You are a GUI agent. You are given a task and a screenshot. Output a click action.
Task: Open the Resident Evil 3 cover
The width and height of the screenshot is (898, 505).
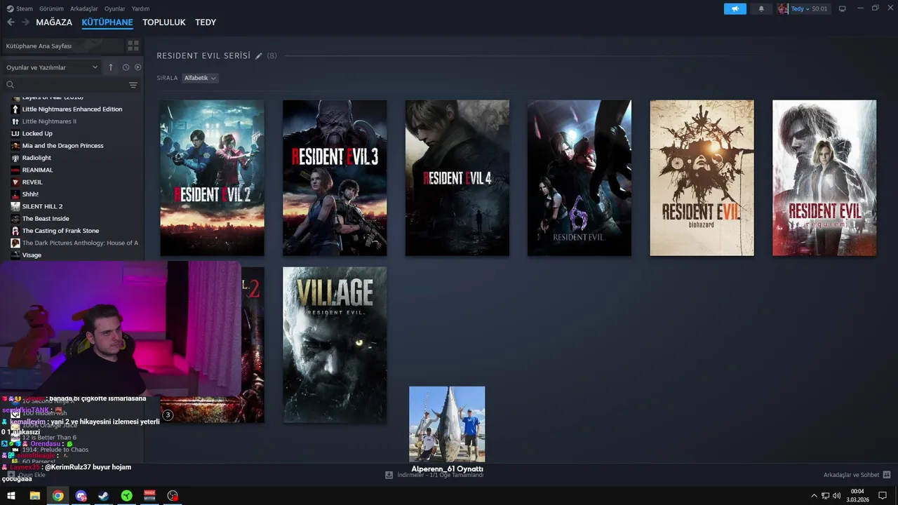pyautogui.click(x=335, y=178)
